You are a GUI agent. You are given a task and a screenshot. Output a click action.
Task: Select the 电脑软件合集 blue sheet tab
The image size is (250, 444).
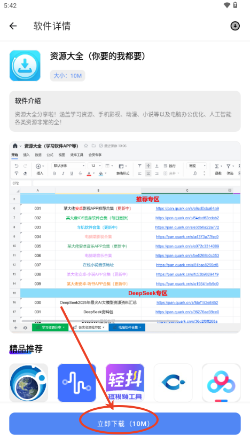(127, 327)
